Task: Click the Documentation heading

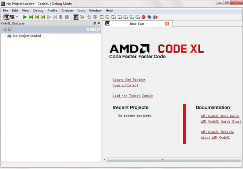Action: pos(213,107)
